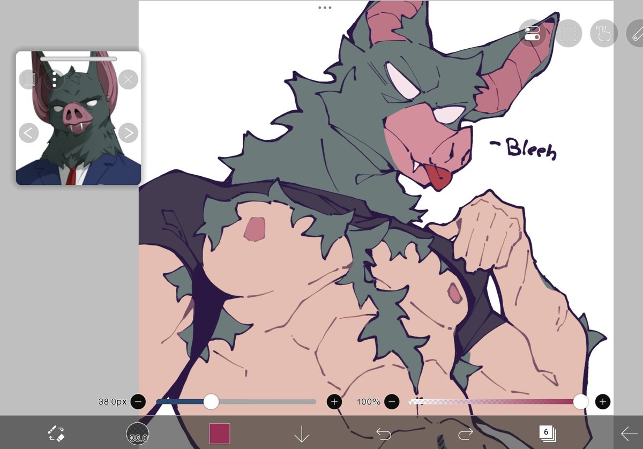Open the finger touch gesture tool
Viewport: 643px width, 449px height.
[604, 34]
